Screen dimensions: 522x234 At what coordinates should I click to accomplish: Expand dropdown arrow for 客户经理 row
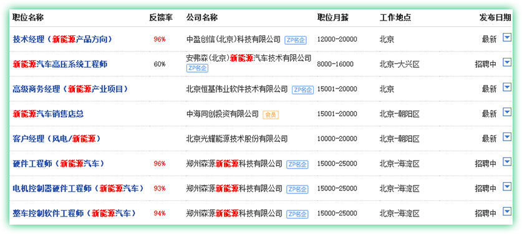tap(506, 137)
